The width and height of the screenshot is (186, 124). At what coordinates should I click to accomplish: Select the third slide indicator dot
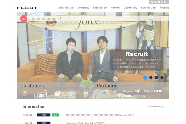tap(157, 77)
